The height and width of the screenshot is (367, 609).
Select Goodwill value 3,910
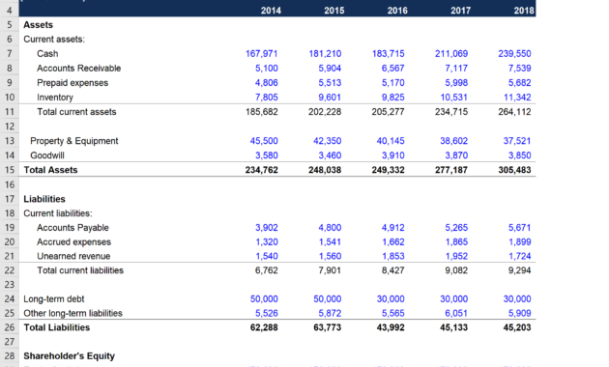point(393,155)
